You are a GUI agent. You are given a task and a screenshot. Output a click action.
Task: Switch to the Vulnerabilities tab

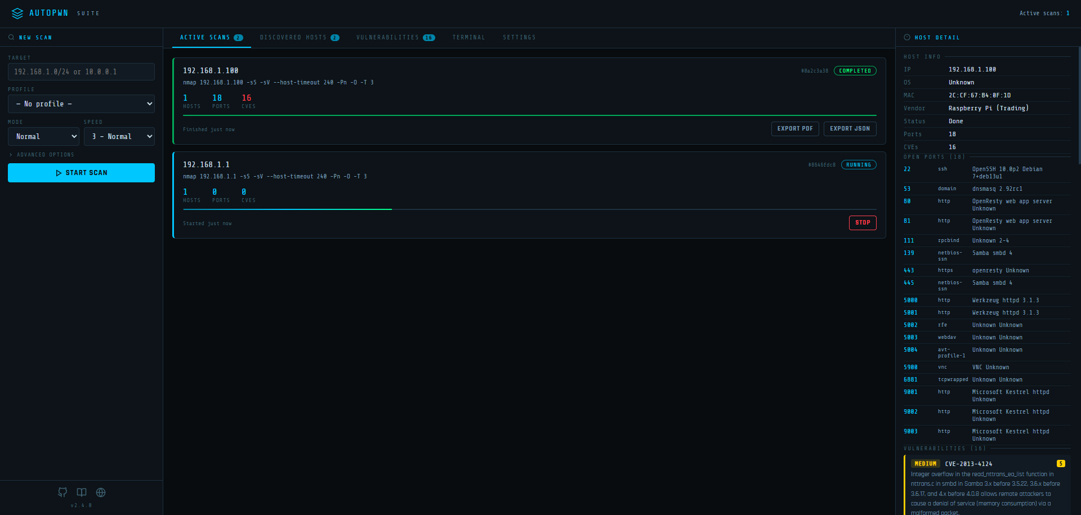[396, 37]
